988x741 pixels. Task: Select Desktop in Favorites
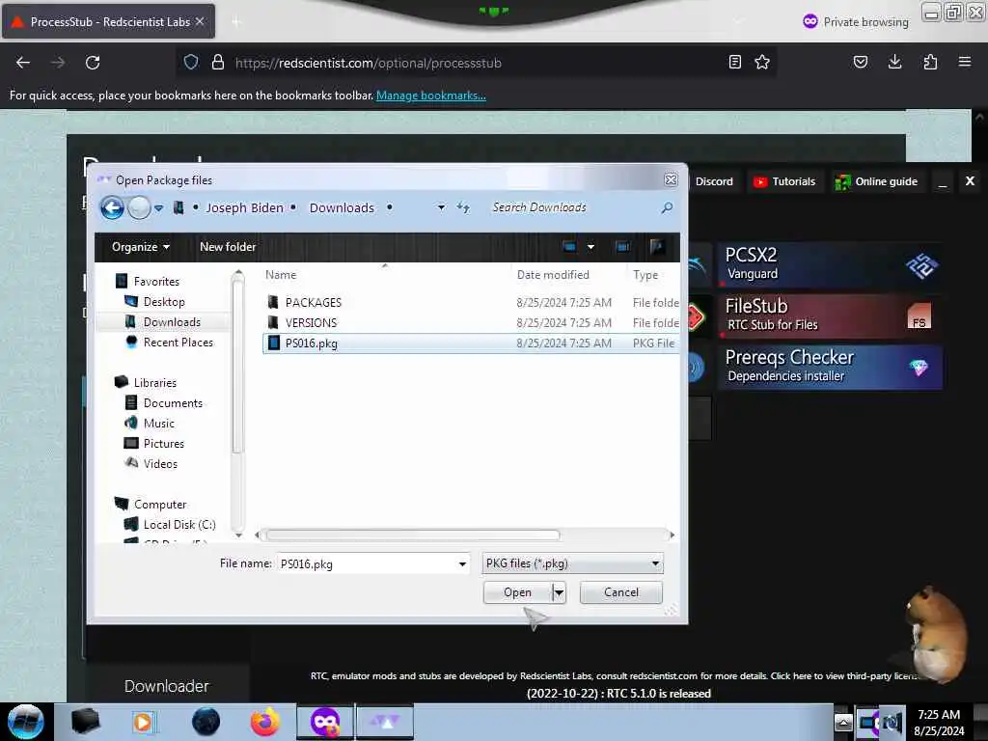164,302
